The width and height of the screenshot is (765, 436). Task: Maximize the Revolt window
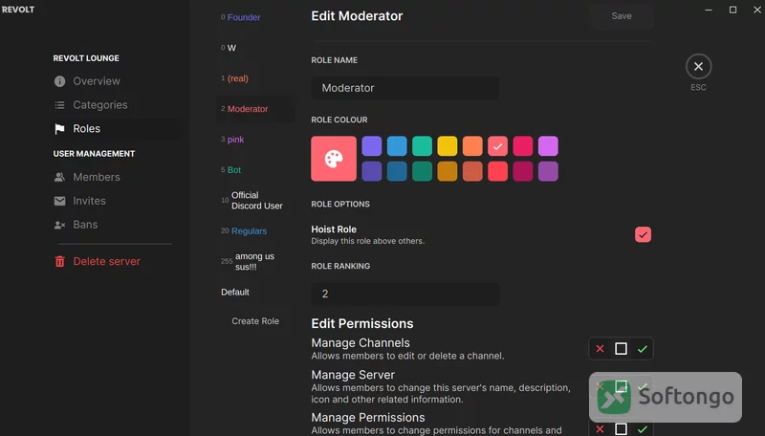(x=732, y=10)
